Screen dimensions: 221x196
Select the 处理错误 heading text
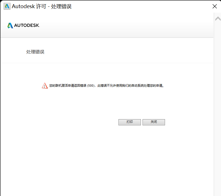tap(35, 52)
